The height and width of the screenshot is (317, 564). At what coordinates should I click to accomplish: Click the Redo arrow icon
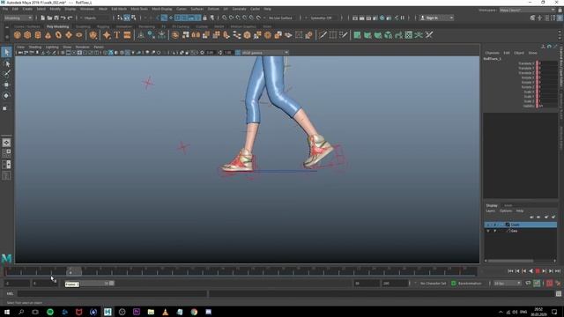coord(70,18)
